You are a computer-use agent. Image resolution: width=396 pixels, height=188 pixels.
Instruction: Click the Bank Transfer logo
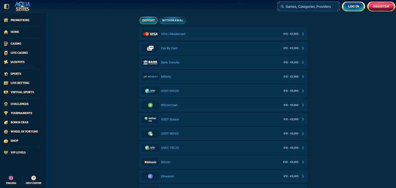pyautogui.click(x=150, y=62)
